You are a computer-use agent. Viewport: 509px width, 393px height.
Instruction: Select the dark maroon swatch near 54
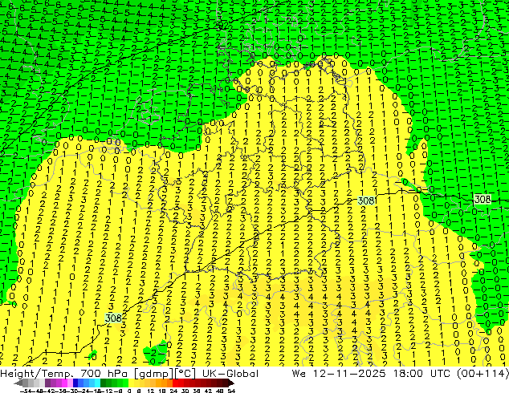226,383
